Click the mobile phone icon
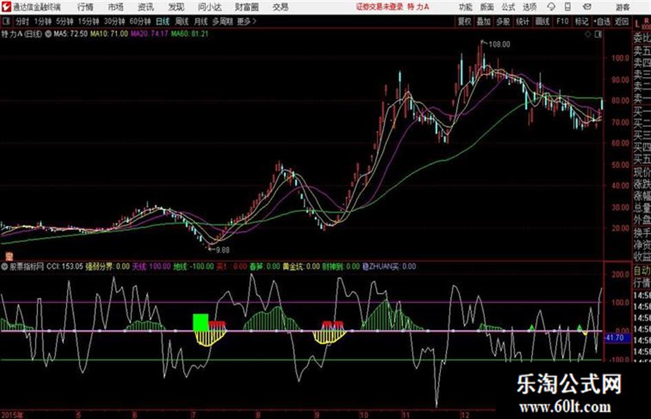Viewport: 651px width, 419px height. coord(568,7)
